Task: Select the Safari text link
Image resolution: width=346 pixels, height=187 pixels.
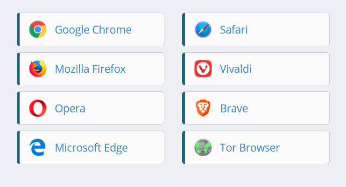Action: pos(233,30)
